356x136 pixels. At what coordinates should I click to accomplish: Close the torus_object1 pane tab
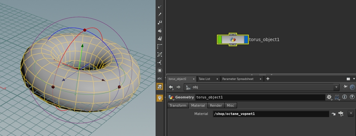point(194,79)
